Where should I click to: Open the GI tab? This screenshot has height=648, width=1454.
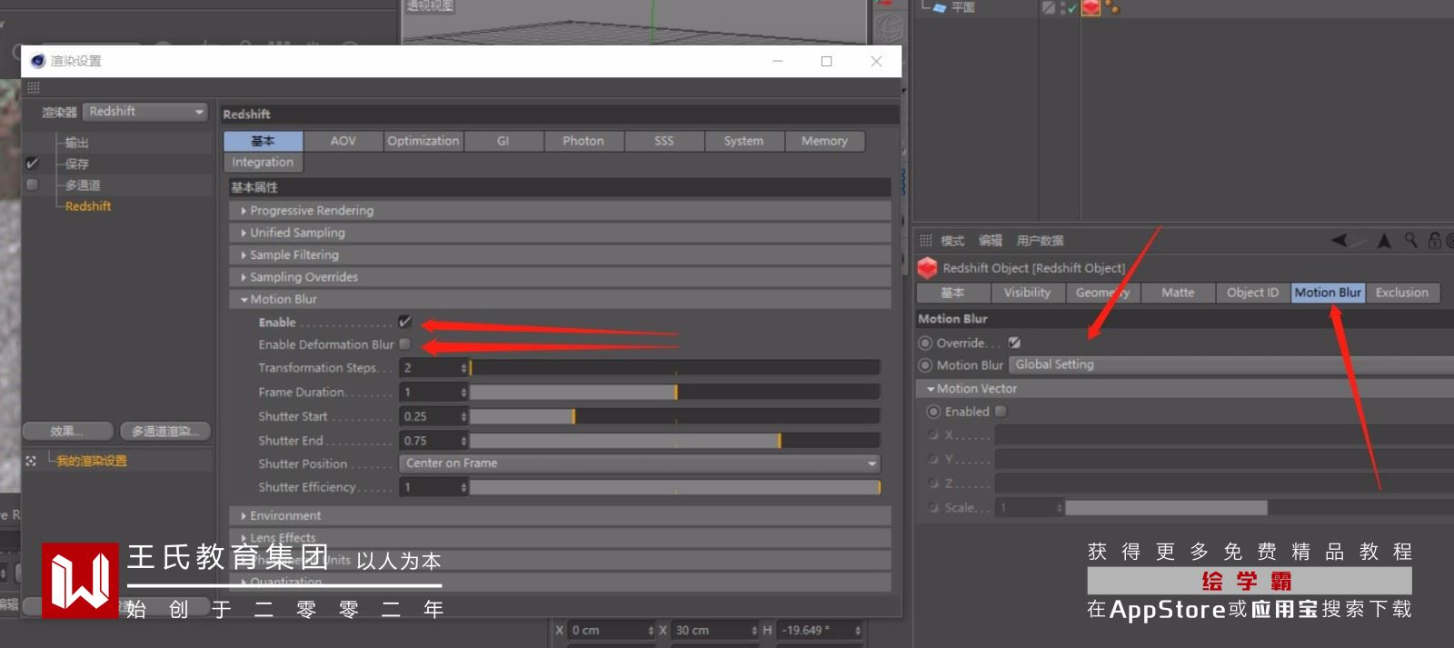point(503,141)
